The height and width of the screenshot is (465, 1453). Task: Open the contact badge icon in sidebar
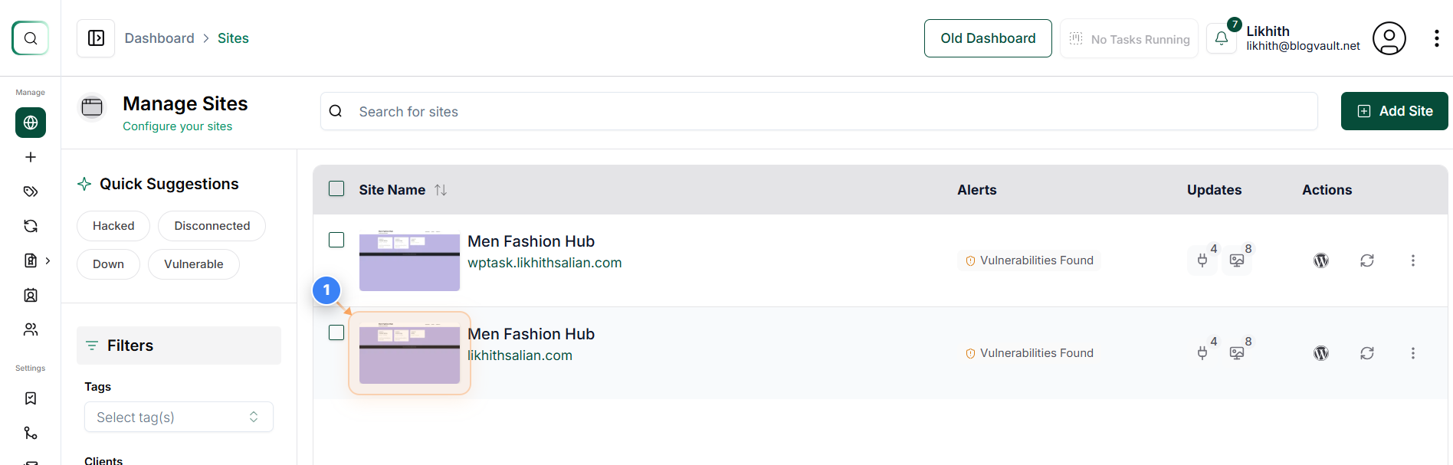tap(31, 295)
